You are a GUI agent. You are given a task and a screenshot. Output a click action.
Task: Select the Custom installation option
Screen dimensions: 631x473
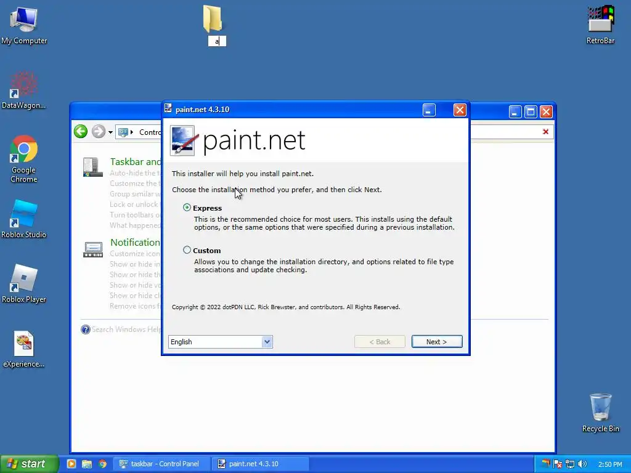(x=187, y=250)
